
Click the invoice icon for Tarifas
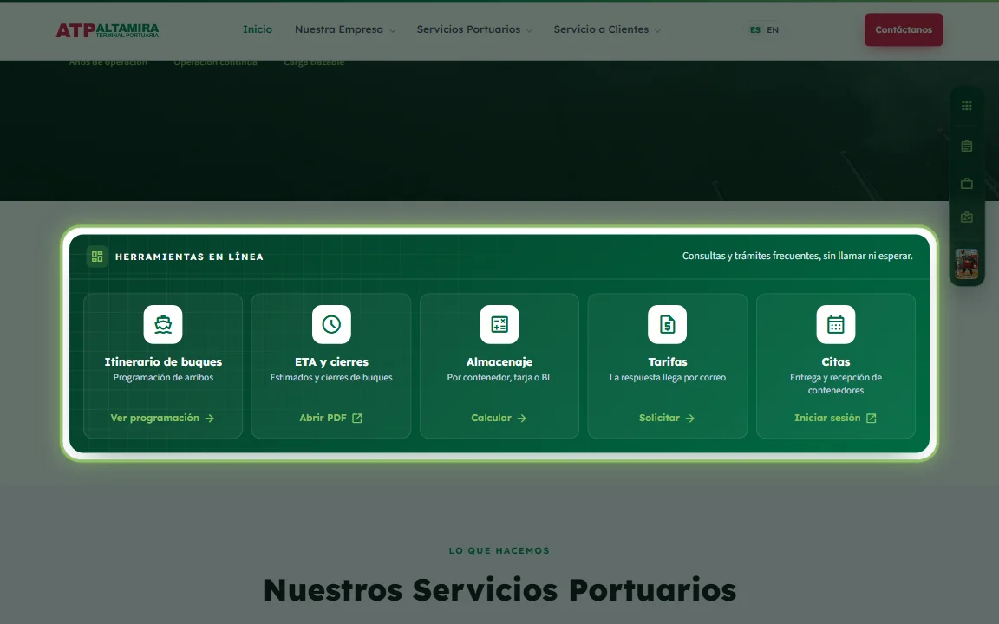coord(667,324)
